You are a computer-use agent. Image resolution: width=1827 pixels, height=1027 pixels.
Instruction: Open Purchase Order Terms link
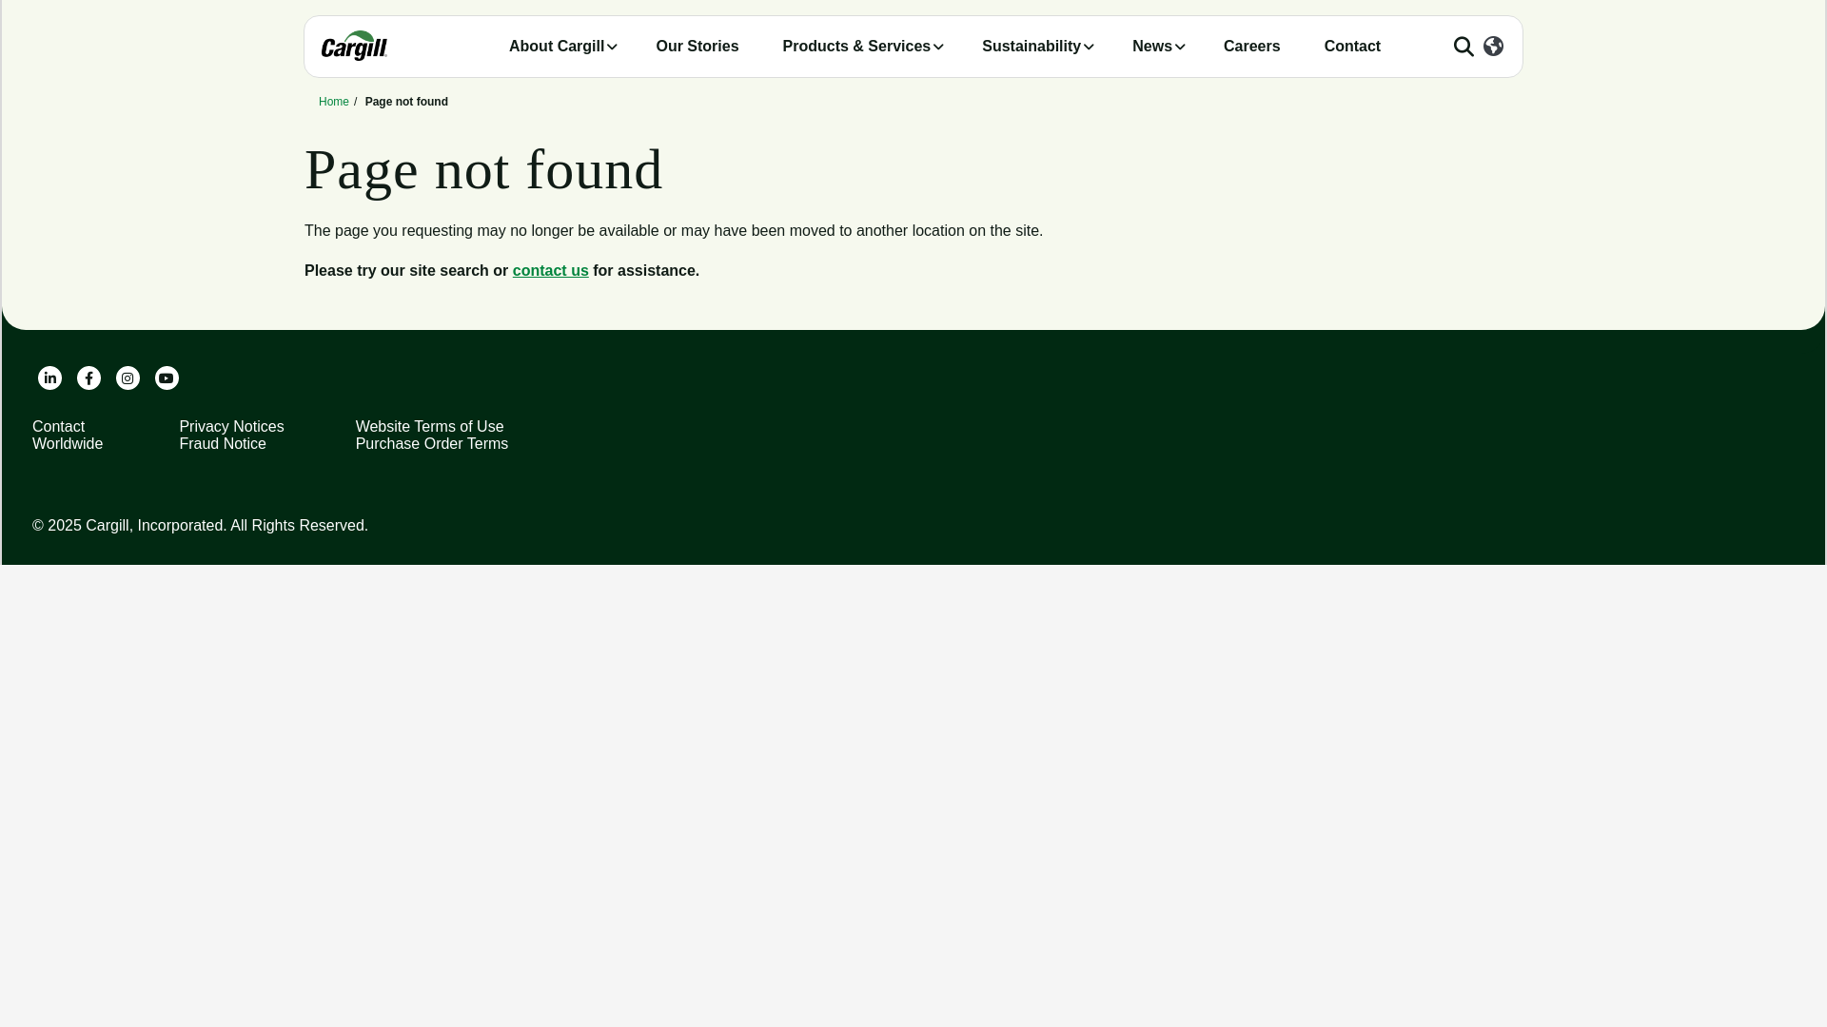pos(431,444)
